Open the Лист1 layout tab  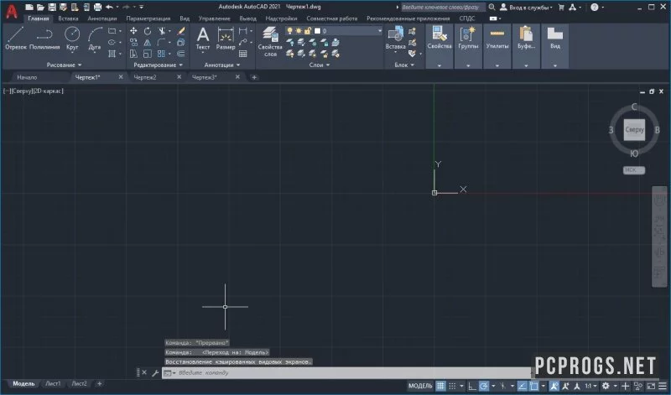pos(53,383)
